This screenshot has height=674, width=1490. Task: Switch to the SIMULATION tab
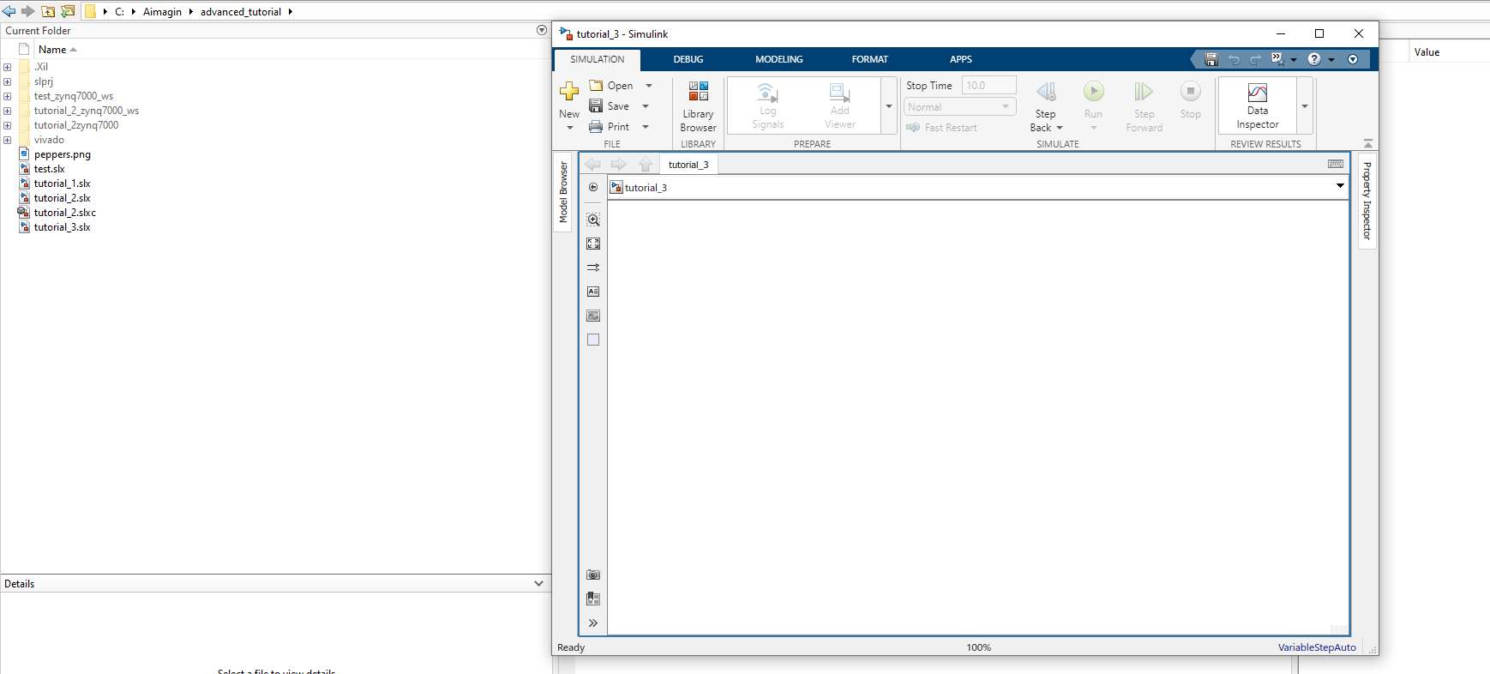pos(598,59)
